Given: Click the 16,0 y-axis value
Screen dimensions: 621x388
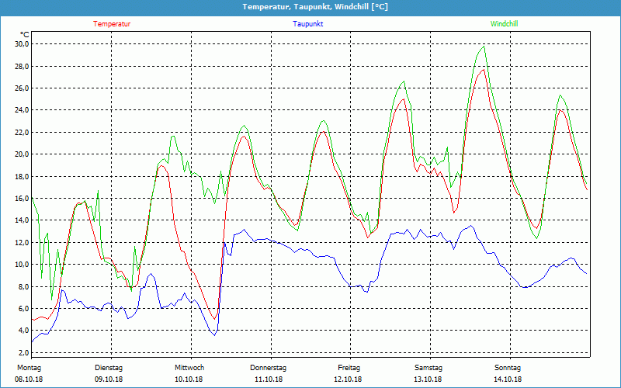Looking at the screenshot, I should 21,199.
